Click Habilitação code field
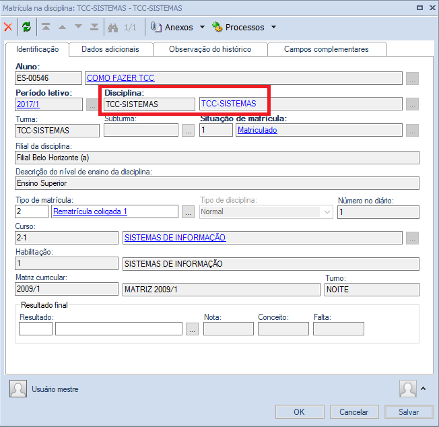The height and width of the screenshot is (427, 439). click(67, 263)
